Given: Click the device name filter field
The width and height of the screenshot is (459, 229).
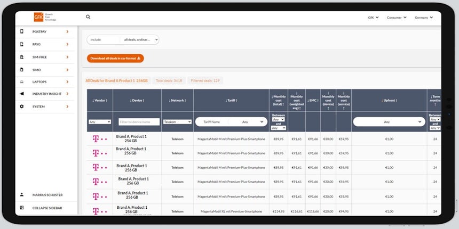Looking at the screenshot, I should (139, 122).
